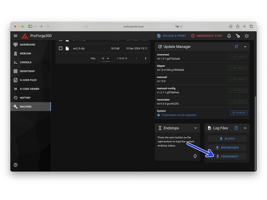This screenshot has width=267, height=200.
Task: Collapse the Endstops panel
Action: point(195,128)
